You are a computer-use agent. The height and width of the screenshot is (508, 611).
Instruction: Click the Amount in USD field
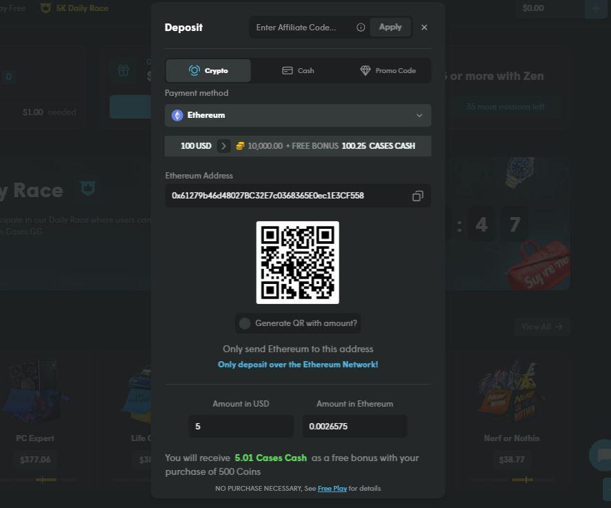click(241, 426)
